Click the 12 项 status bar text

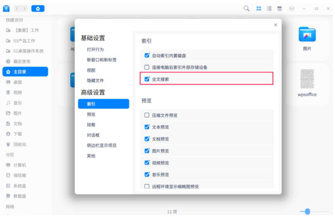click(172, 212)
